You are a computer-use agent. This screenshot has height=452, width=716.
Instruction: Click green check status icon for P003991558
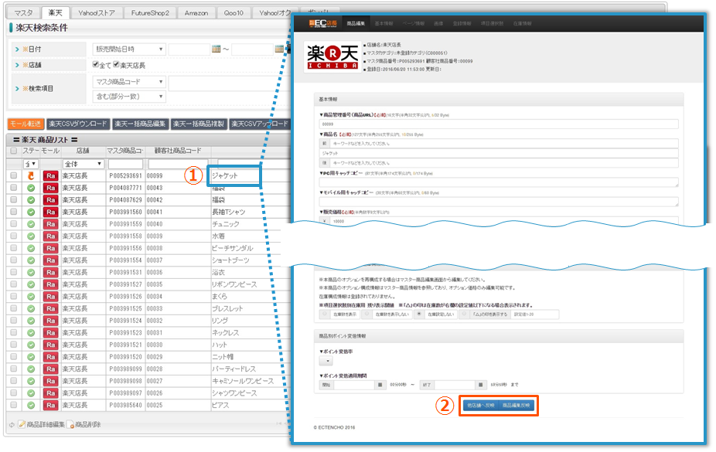pos(31,236)
